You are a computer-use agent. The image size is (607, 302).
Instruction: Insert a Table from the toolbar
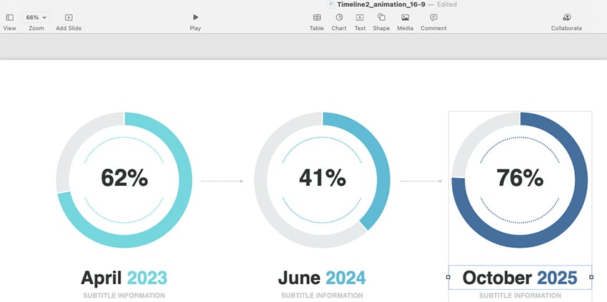[x=316, y=17]
